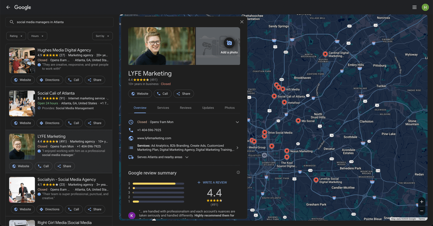The width and height of the screenshot is (433, 226).
Task: Click the delivery truck service area icon
Action: [131, 157]
